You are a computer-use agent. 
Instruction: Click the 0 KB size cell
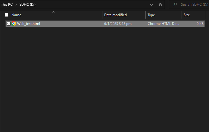(x=200, y=24)
